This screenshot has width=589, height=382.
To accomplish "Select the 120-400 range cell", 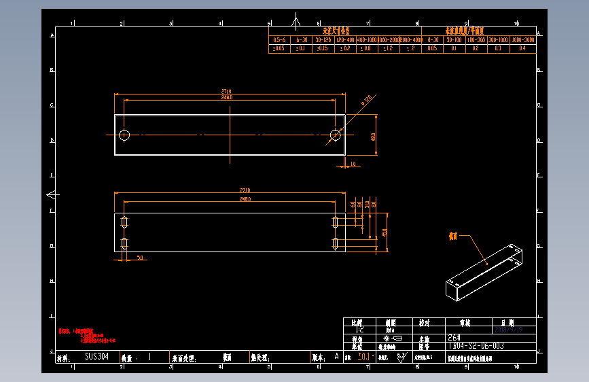I will 345,40.
